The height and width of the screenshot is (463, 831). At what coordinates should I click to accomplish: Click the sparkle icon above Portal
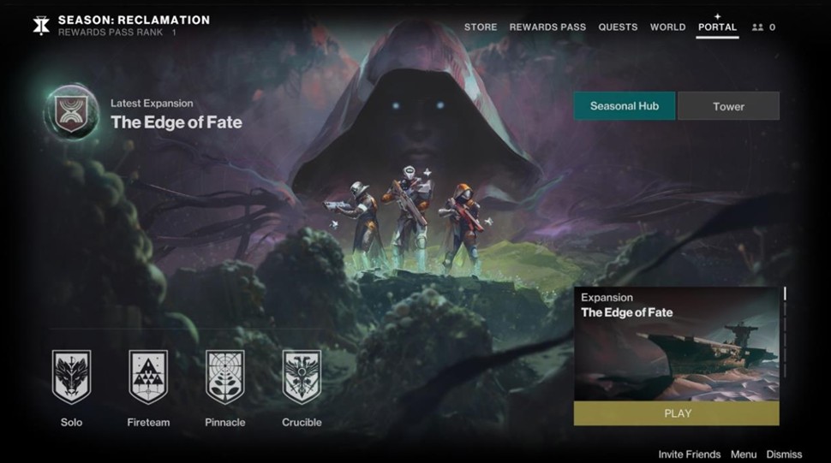[x=717, y=16]
